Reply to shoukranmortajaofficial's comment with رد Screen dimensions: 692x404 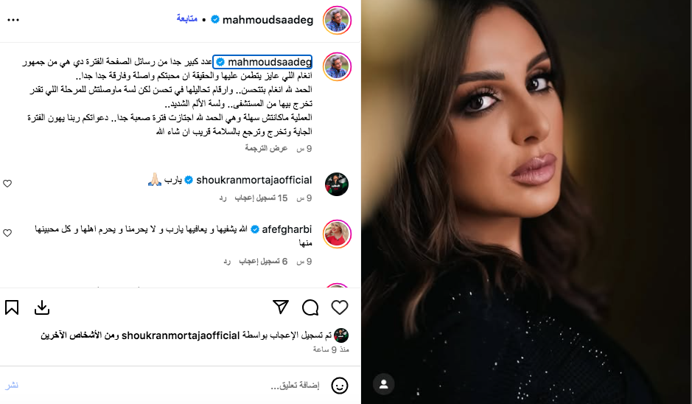pyautogui.click(x=223, y=198)
